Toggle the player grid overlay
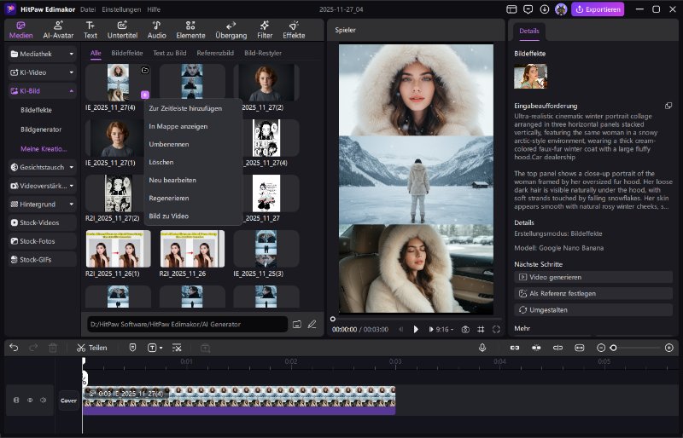Image resolution: width=683 pixels, height=438 pixels. (x=482, y=329)
